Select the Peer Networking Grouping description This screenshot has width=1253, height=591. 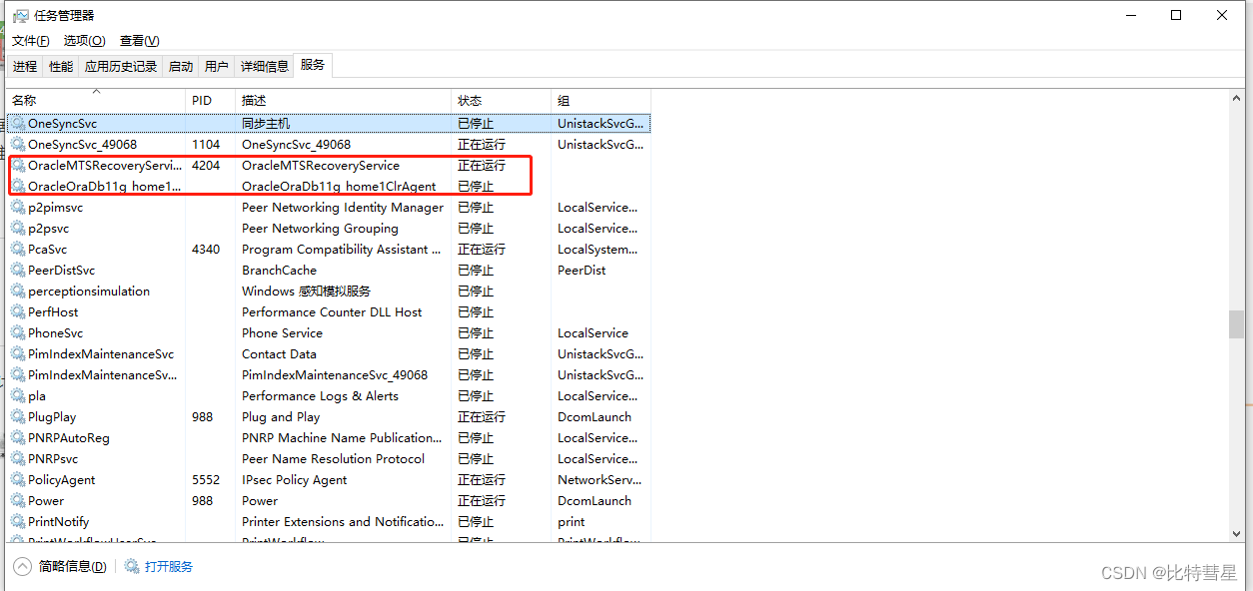[320, 229]
